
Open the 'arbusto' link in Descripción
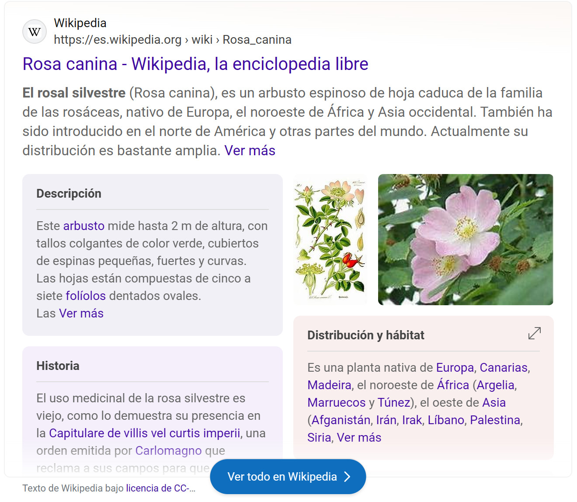[x=84, y=226]
